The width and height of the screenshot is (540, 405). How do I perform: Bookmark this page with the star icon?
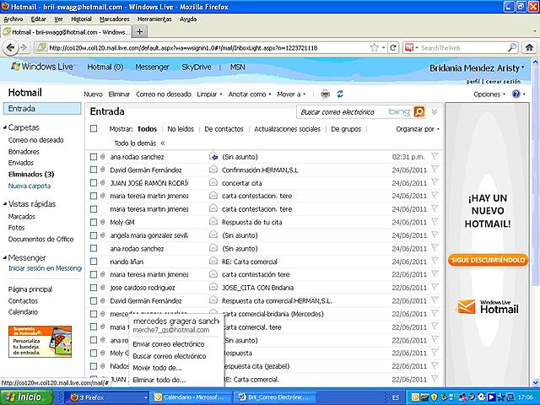[x=375, y=47]
